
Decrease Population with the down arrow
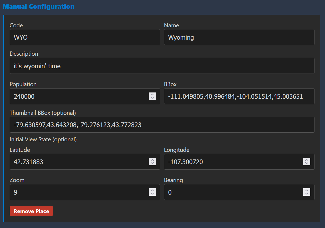(x=152, y=98)
